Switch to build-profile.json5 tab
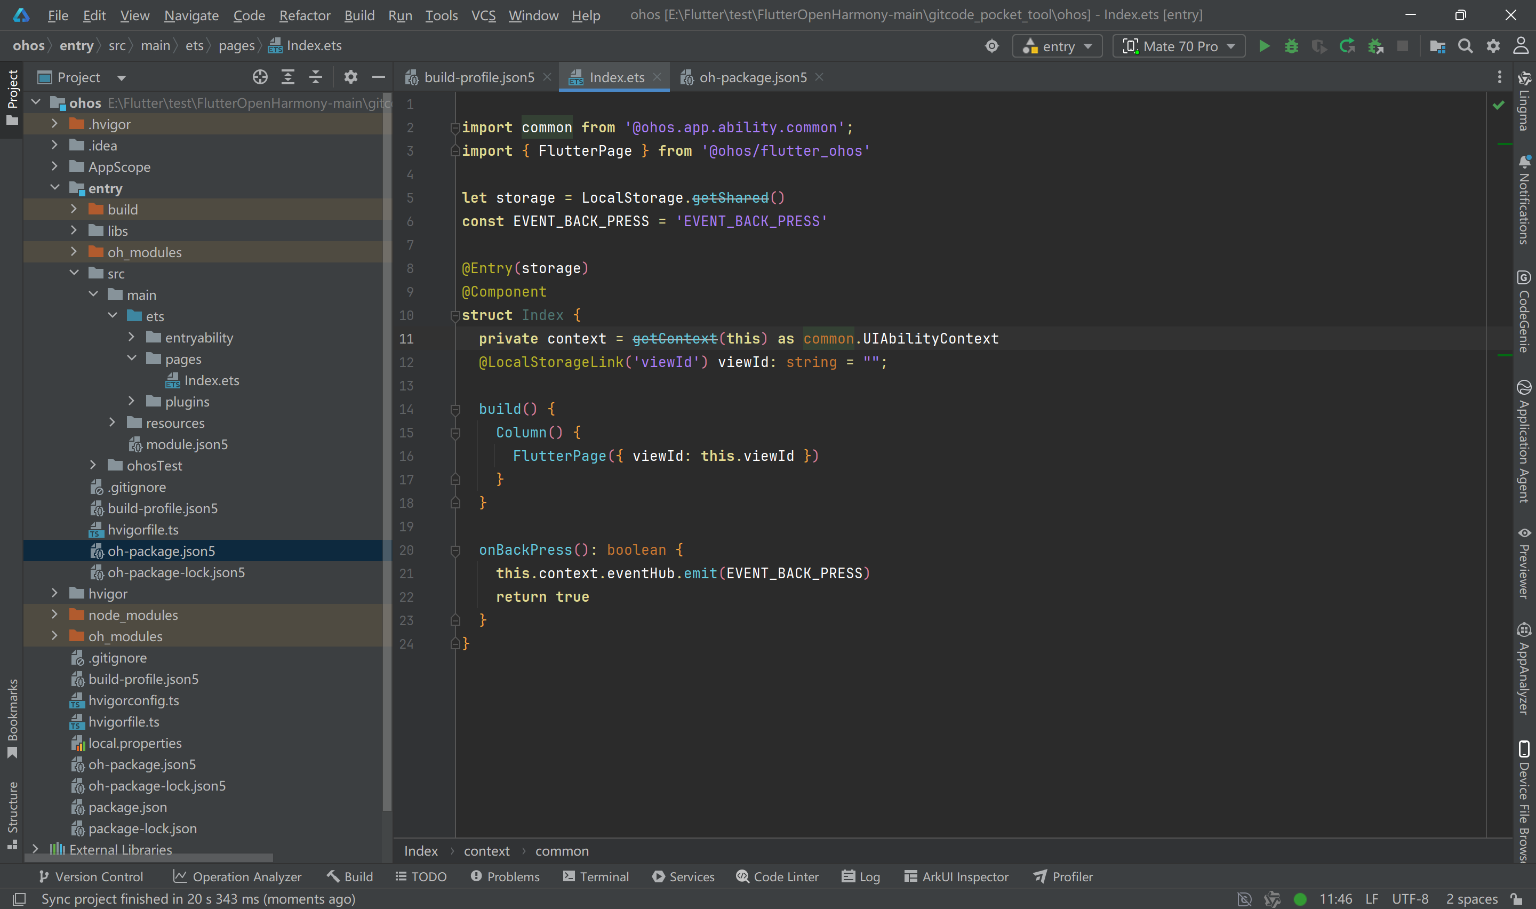Screen dimensions: 1536x909 pyautogui.click(x=478, y=78)
